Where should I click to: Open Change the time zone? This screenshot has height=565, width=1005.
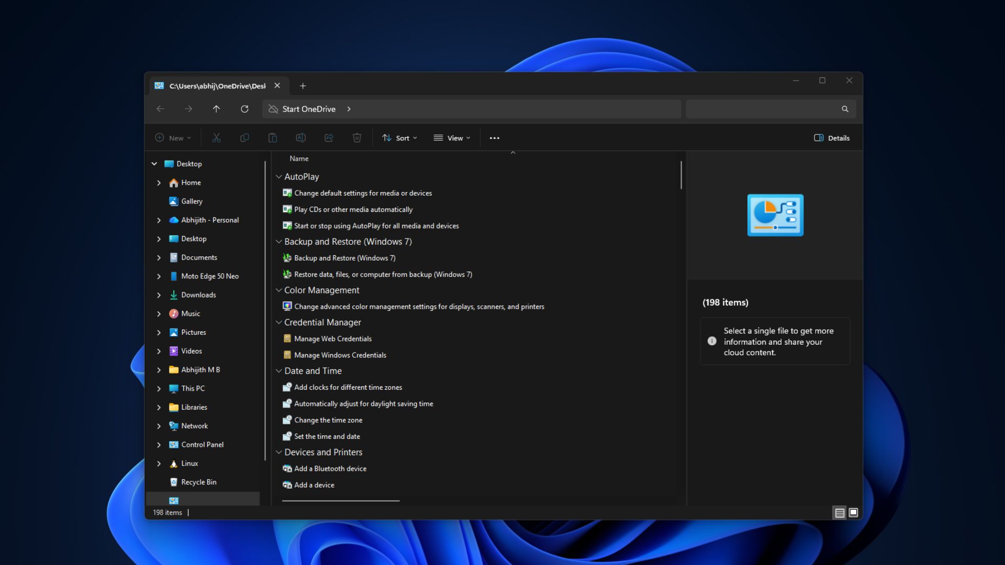[x=328, y=420]
